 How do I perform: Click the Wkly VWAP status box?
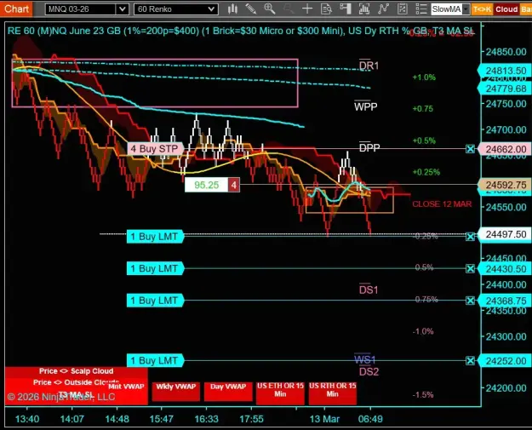175,392
